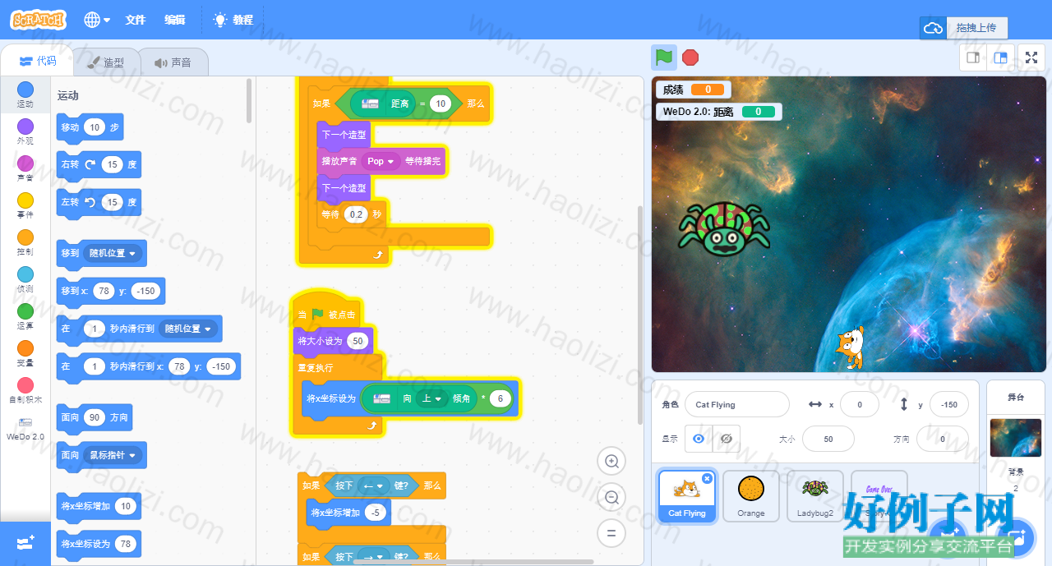Click the block palette scrollbar
Screen dimensions: 1052x566
249,101
